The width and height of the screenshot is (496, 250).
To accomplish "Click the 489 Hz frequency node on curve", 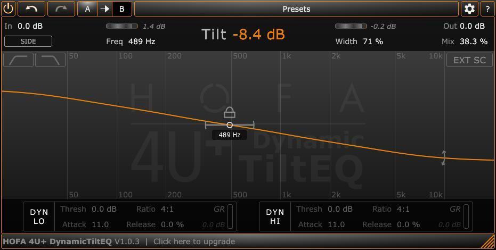I will (230, 125).
